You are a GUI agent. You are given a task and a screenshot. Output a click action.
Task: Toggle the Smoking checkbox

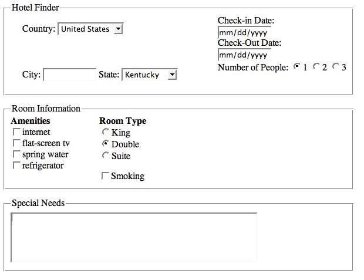(106, 176)
